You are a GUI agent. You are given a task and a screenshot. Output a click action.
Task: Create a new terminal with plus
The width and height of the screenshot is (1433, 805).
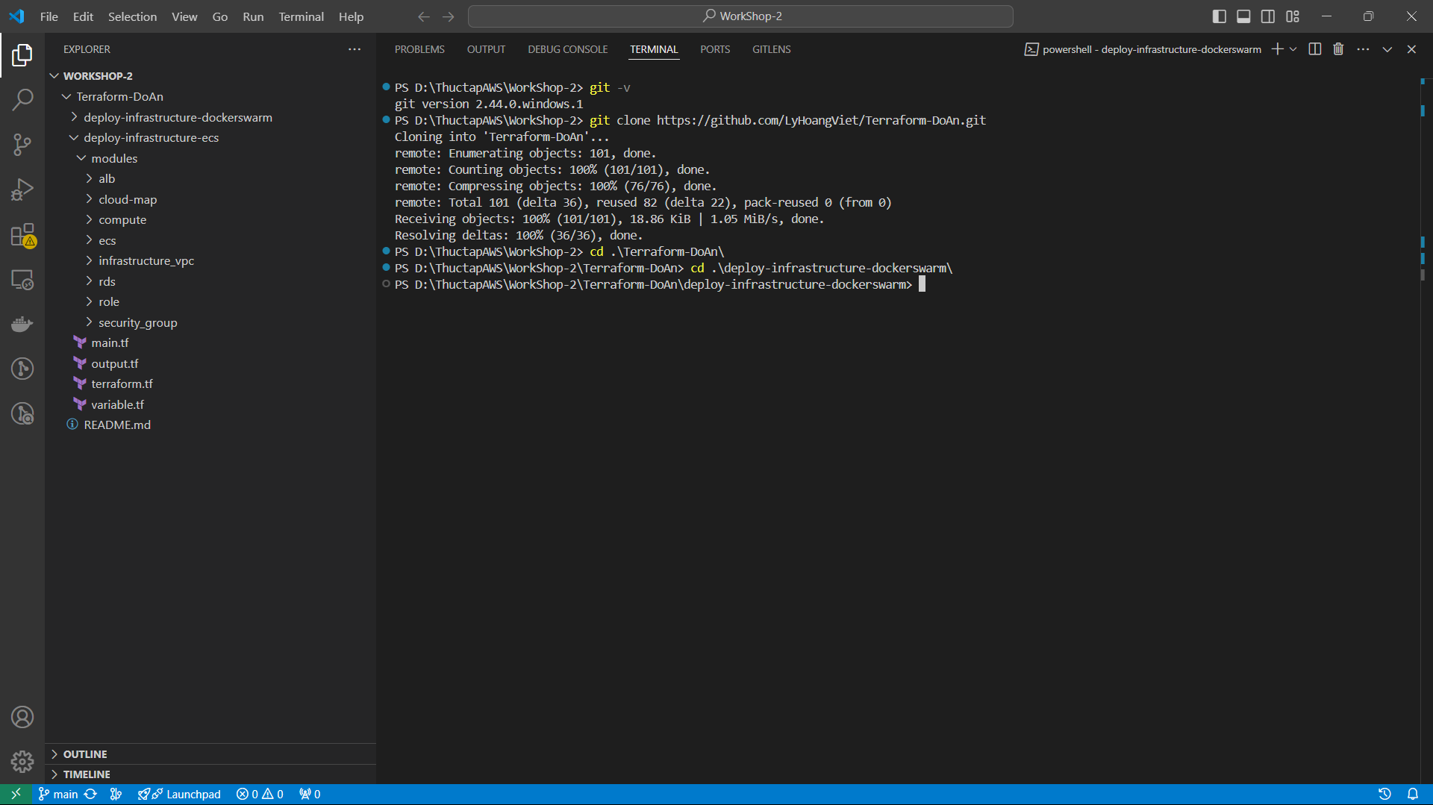(1277, 49)
